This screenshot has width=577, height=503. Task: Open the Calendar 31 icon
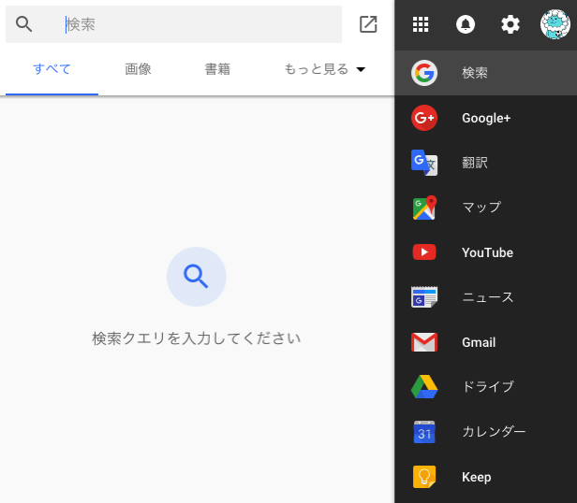coord(424,432)
